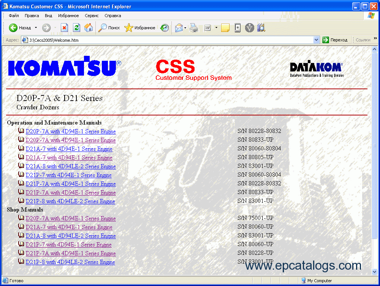Screen dimensions: 380x286
Task: Expand the address bar dropdown
Action: (316, 40)
